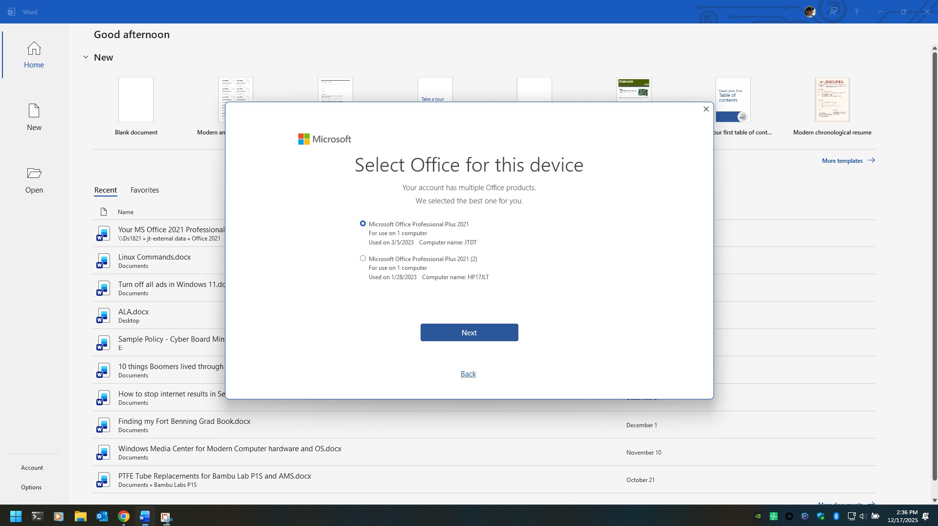Screen dimensions: 938x526
Task: Click the Back link in the dialog
Action: (x=468, y=374)
